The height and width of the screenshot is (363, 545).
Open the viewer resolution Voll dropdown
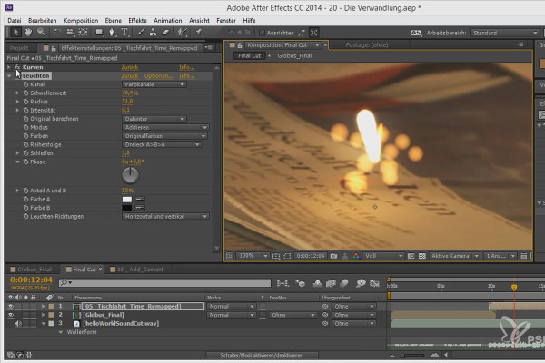pyautogui.click(x=383, y=256)
